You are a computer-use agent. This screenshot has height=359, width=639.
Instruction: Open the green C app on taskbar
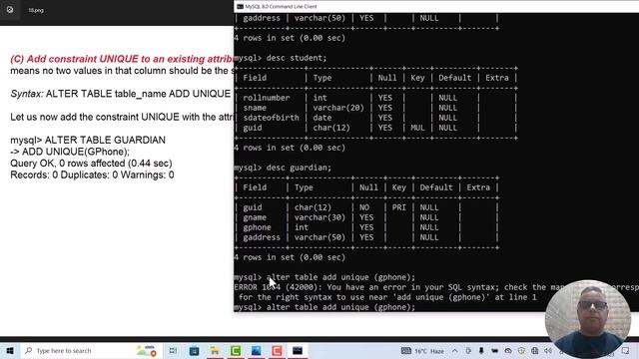click(236, 350)
